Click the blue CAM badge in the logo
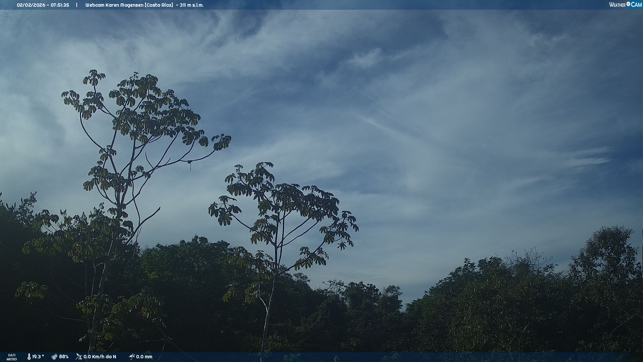This screenshot has height=362, width=643. (636, 5)
